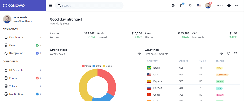Sort by COUNTRY column header
The width and height of the screenshot is (244, 101).
(x=152, y=61)
